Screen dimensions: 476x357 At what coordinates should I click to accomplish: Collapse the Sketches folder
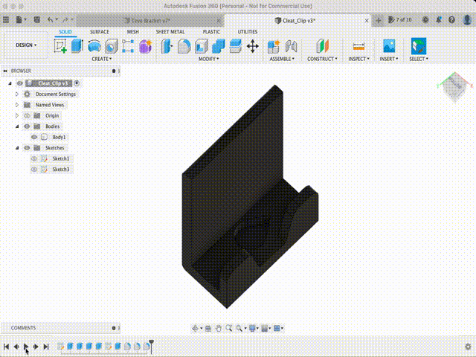pyautogui.click(x=17, y=148)
